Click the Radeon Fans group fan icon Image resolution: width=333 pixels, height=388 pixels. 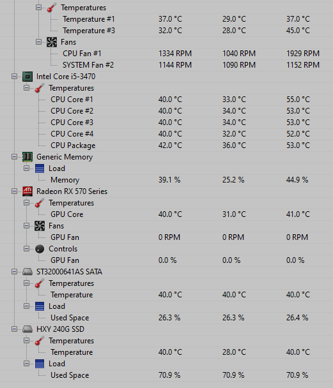[x=40, y=226]
